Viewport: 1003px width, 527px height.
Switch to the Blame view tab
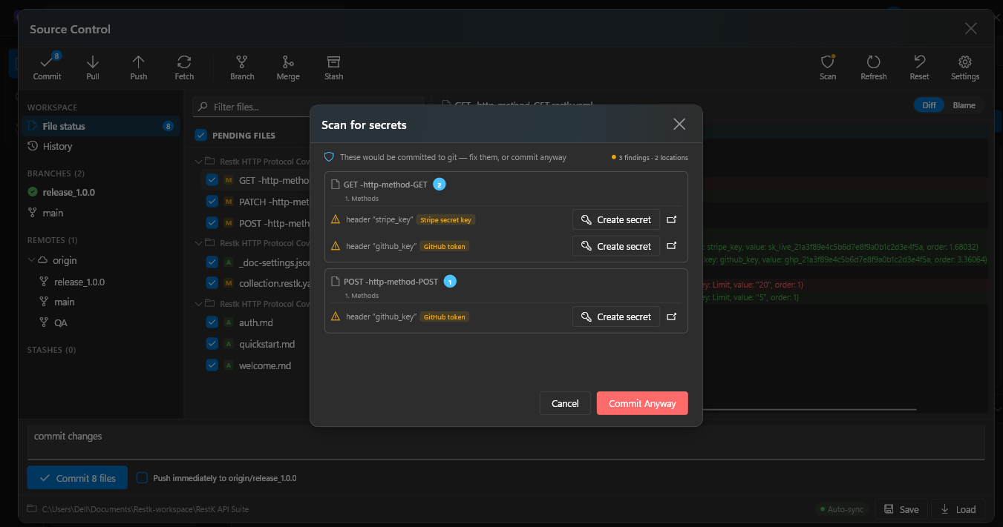coord(964,105)
